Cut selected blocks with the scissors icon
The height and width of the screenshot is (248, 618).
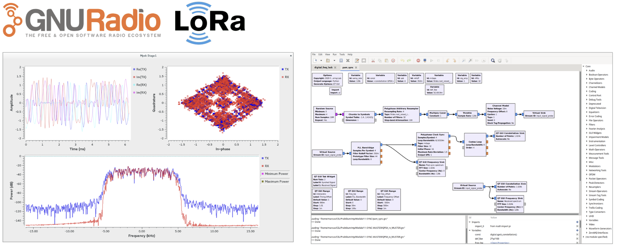pyautogui.click(x=373, y=61)
